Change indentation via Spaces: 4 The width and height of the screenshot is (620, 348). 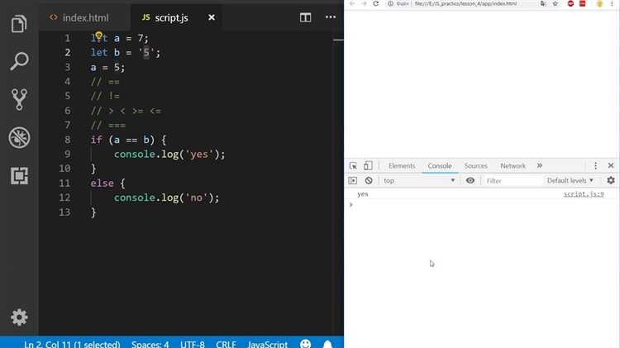point(150,344)
